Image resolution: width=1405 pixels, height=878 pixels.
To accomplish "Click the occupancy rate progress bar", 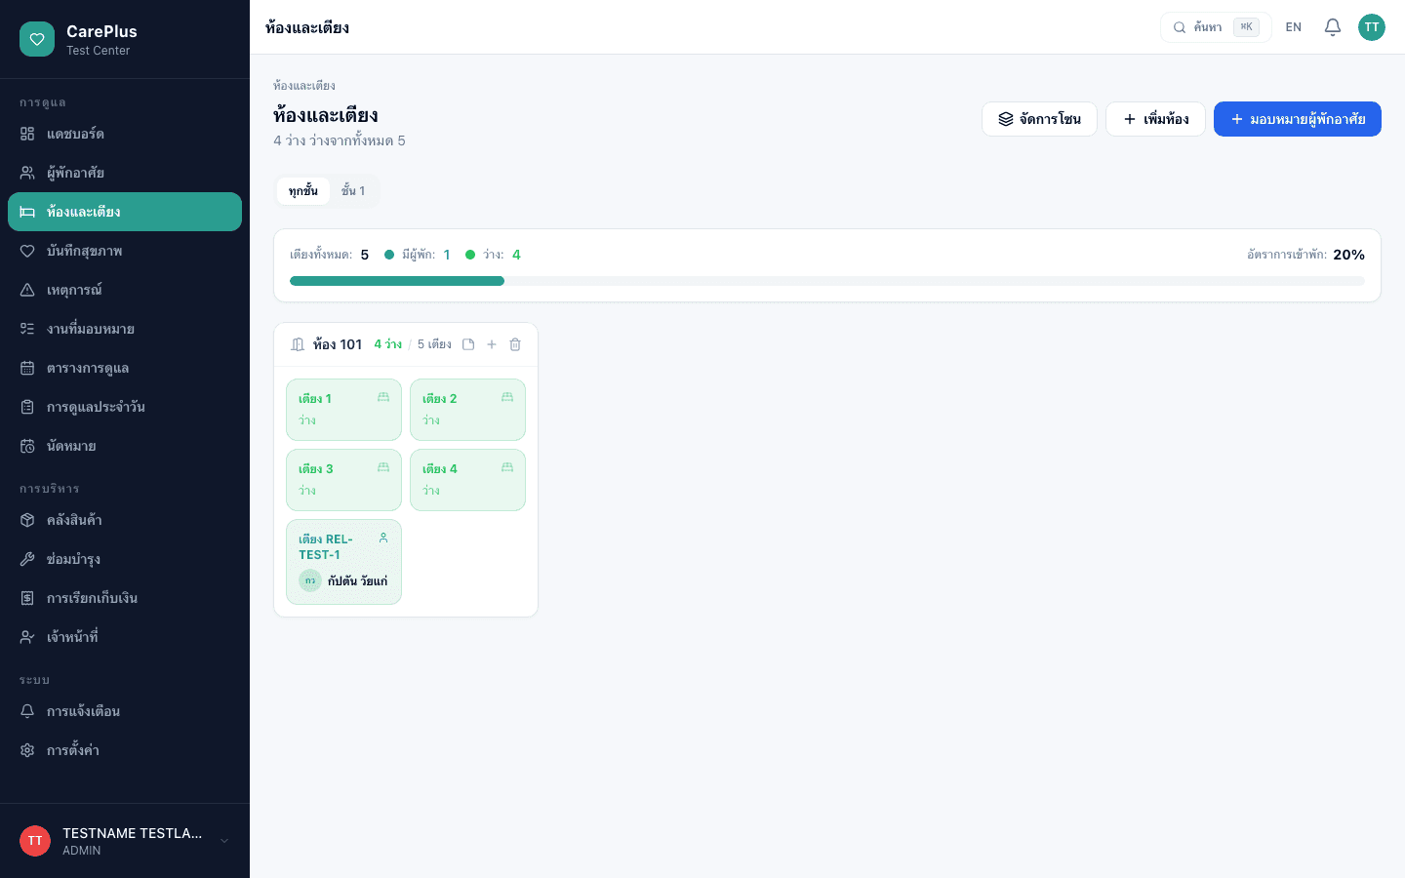I will [x=827, y=281].
